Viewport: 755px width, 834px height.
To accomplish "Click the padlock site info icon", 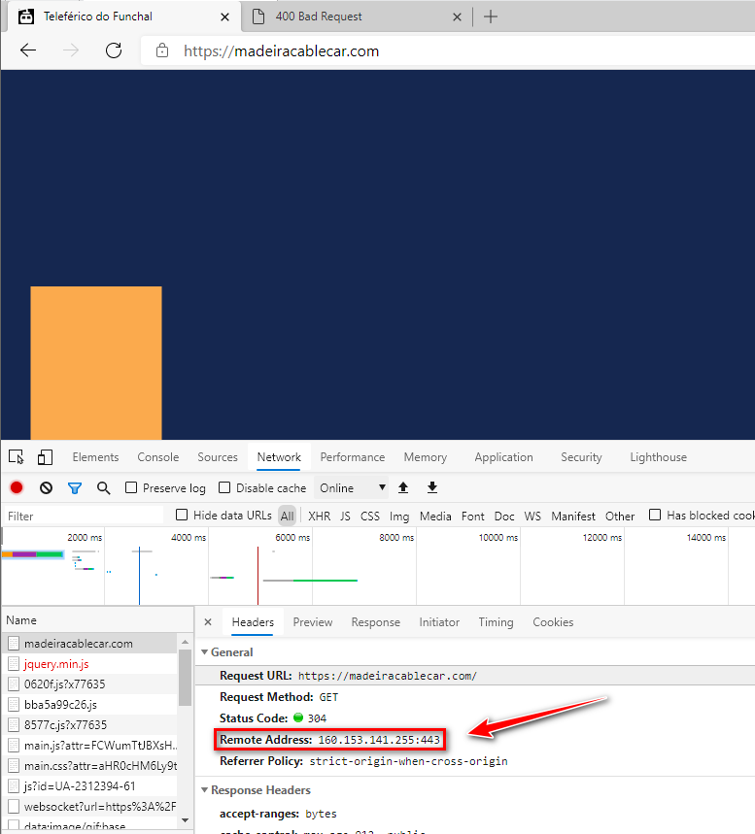I will coord(162,50).
